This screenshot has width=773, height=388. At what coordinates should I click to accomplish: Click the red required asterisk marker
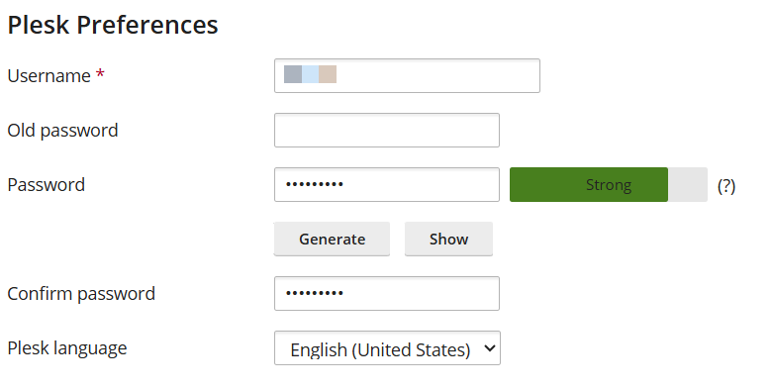(100, 74)
